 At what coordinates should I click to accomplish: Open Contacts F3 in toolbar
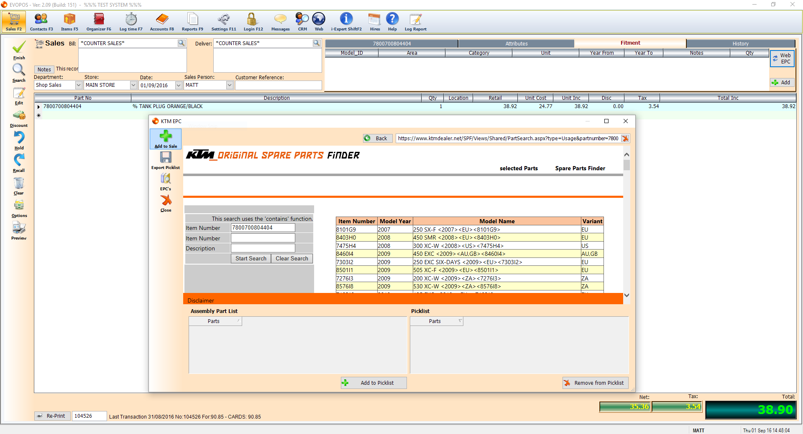(x=41, y=22)
